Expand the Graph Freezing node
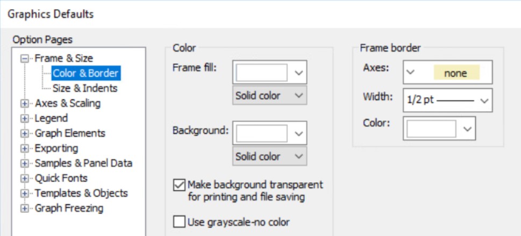This screenshot has height=236, width=521. [24, 209]
